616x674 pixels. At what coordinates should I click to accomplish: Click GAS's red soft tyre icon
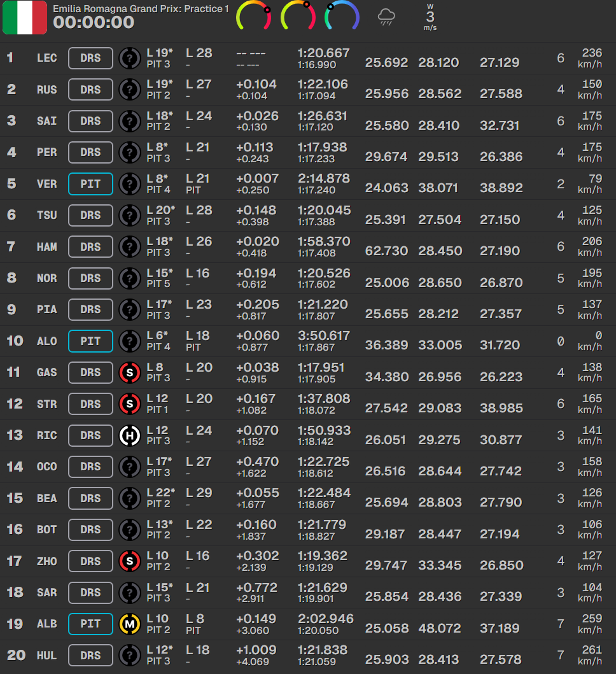pos(130,373)
